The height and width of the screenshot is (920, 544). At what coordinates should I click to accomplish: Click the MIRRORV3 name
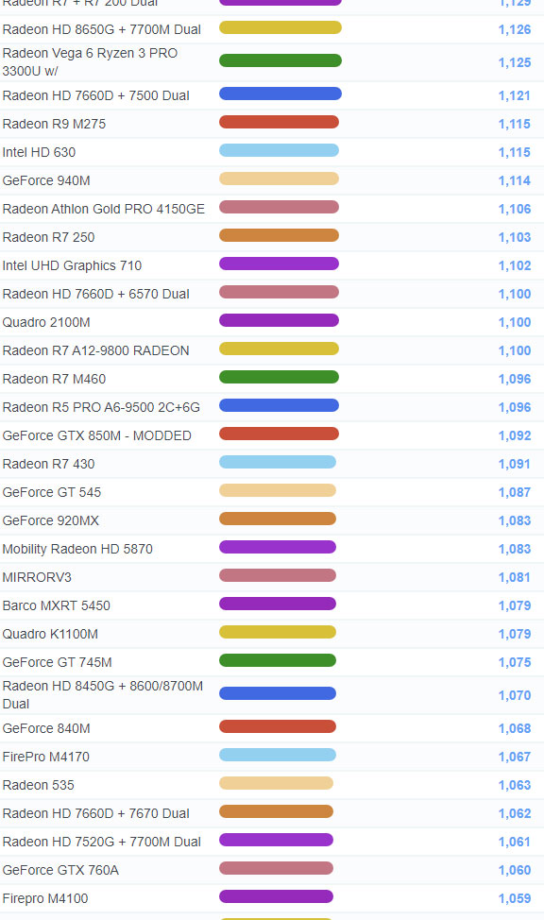pyautogui.click(x=37, y=577)
